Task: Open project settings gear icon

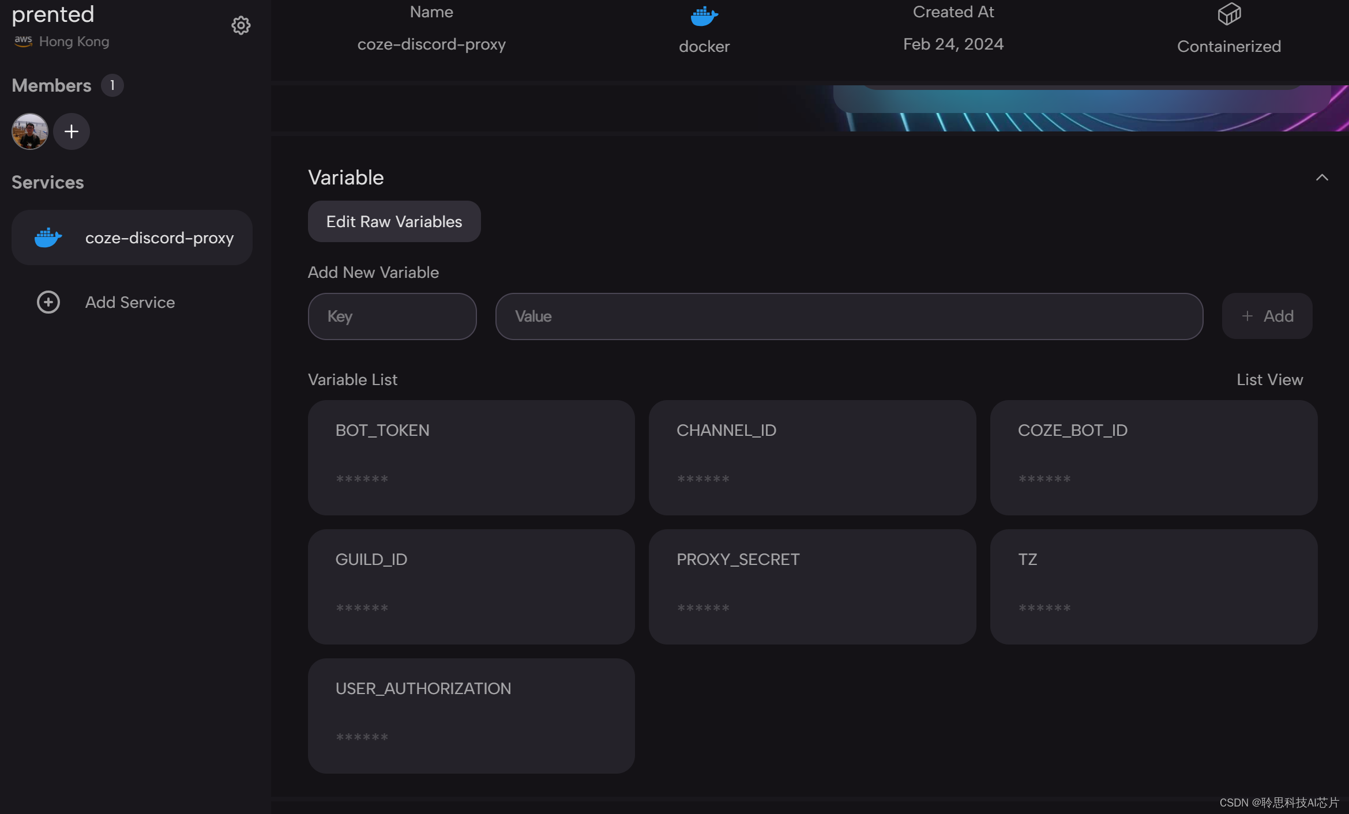Action: point(241,25)
